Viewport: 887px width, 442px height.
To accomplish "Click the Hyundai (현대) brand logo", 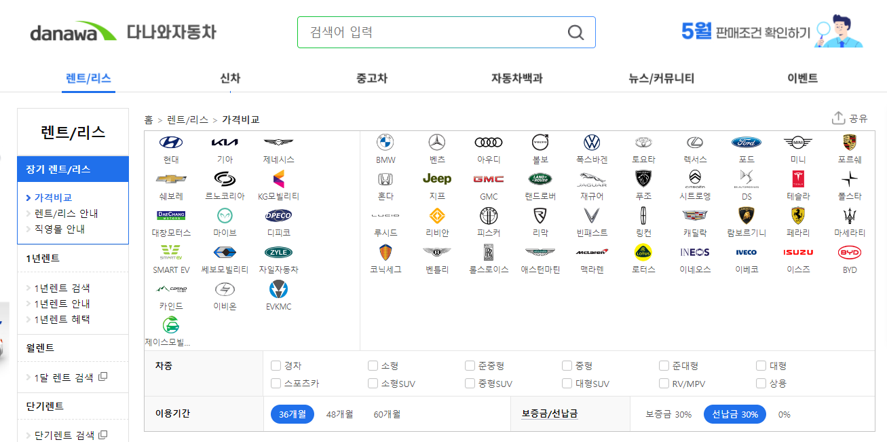I will pyautogui.click(x=171, y=142).
